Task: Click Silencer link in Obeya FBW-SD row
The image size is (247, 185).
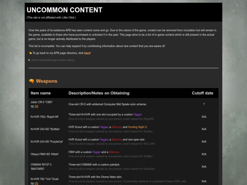Action: pos(114,152)
